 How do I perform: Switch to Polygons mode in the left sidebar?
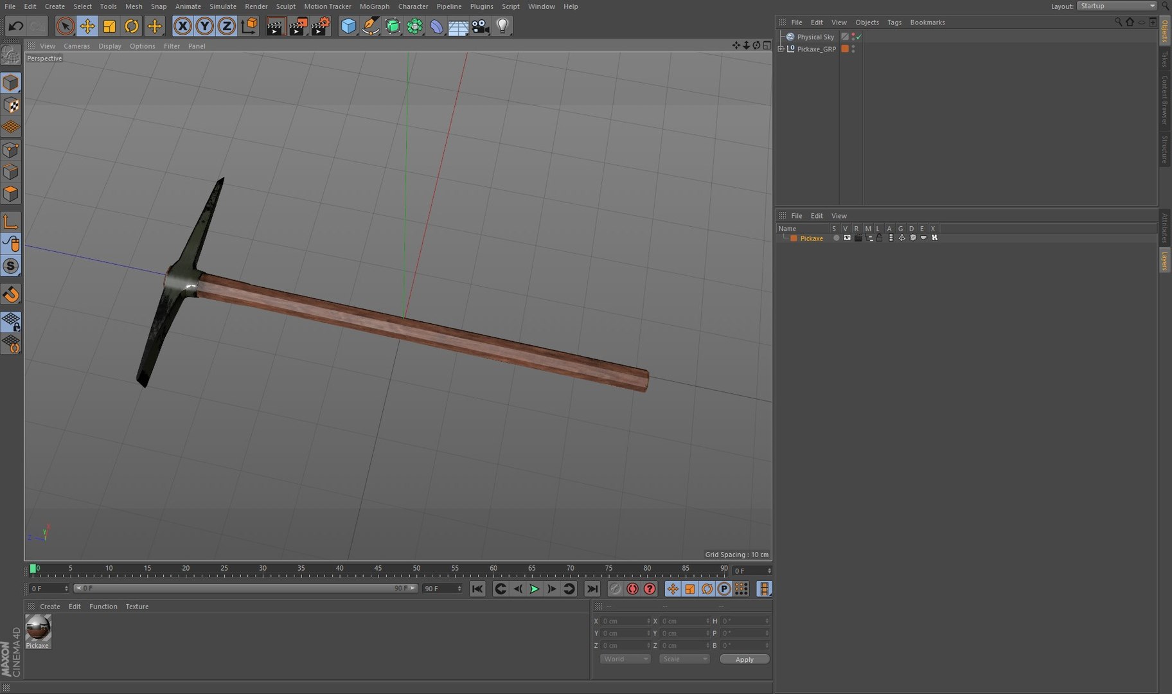(11, 194)
